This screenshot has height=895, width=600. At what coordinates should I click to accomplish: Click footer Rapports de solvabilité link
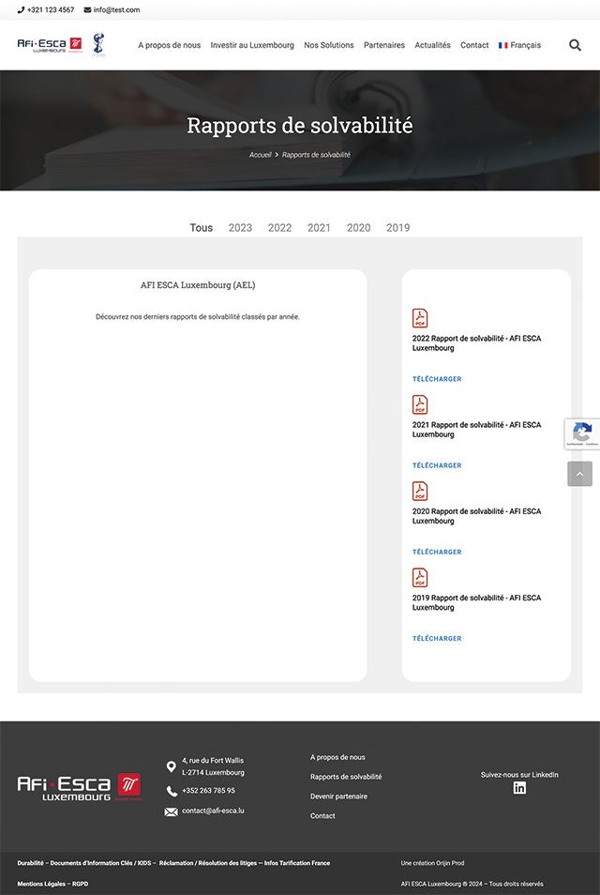point(346,777)
